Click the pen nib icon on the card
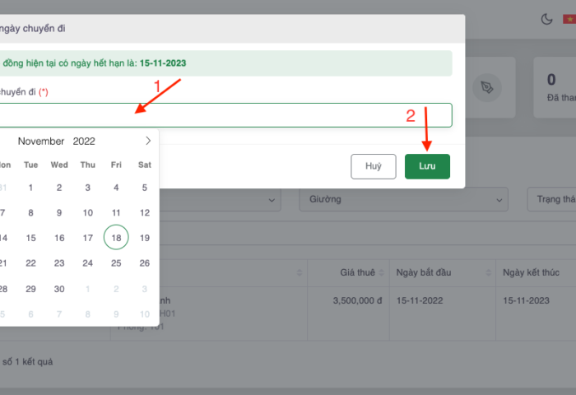Viewport: 576px width, 395px height. point(487,87)
